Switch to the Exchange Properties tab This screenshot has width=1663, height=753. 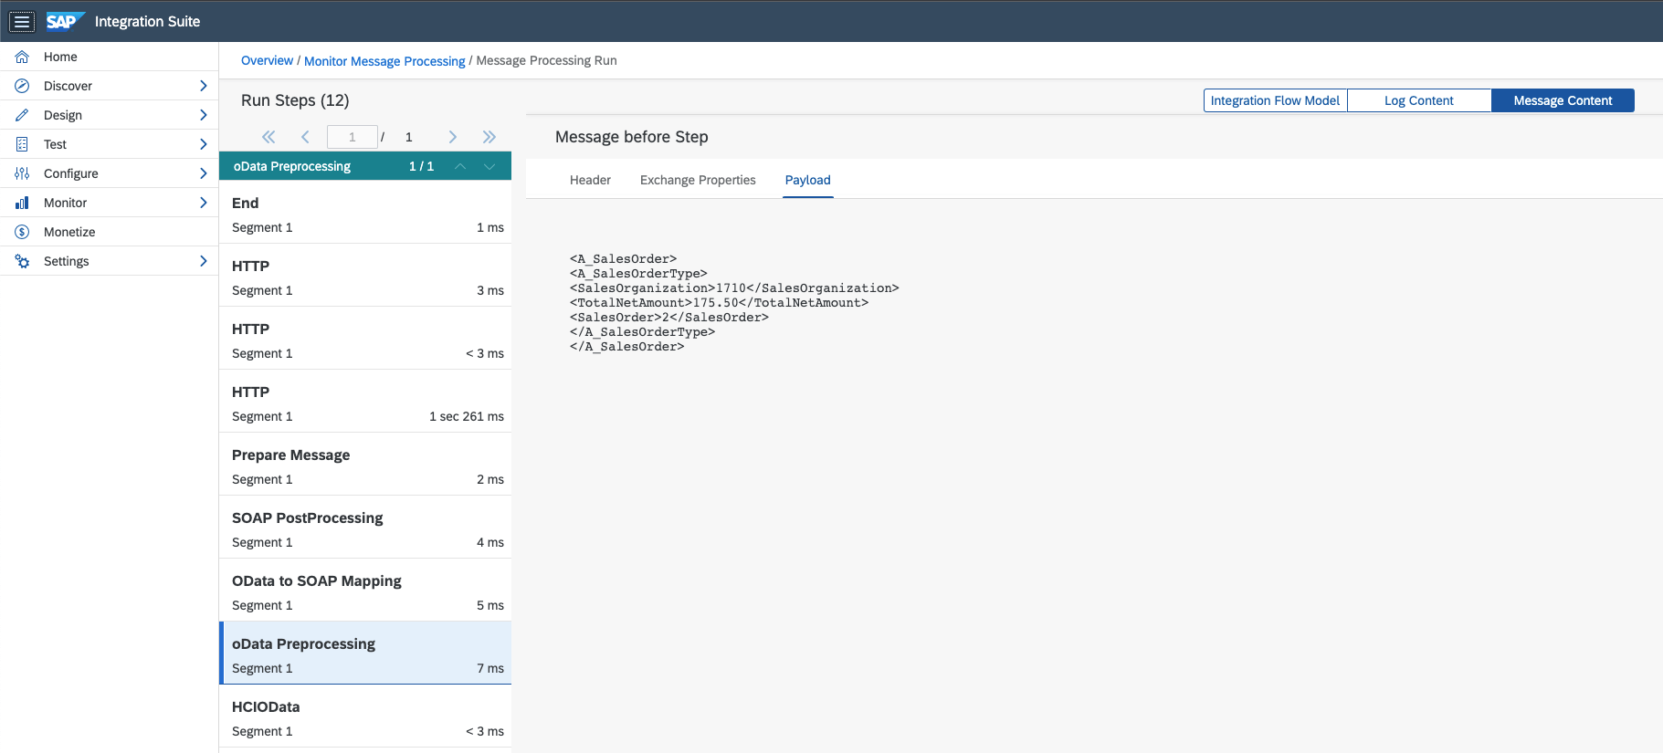point(698,180)
